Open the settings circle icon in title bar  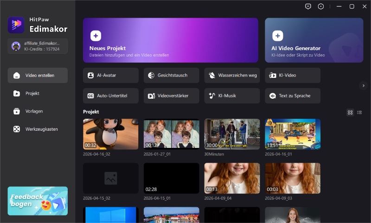[320, 6]
